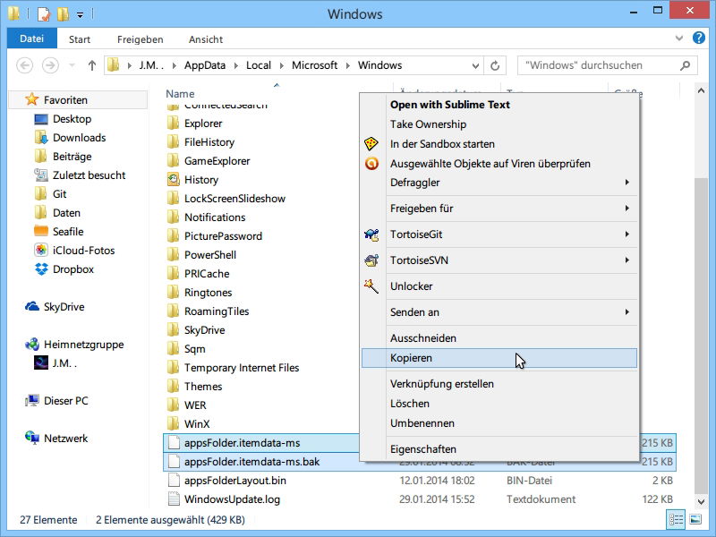Click the back navigation arrow
Screen dimensions: 716x537
[25, 65]
